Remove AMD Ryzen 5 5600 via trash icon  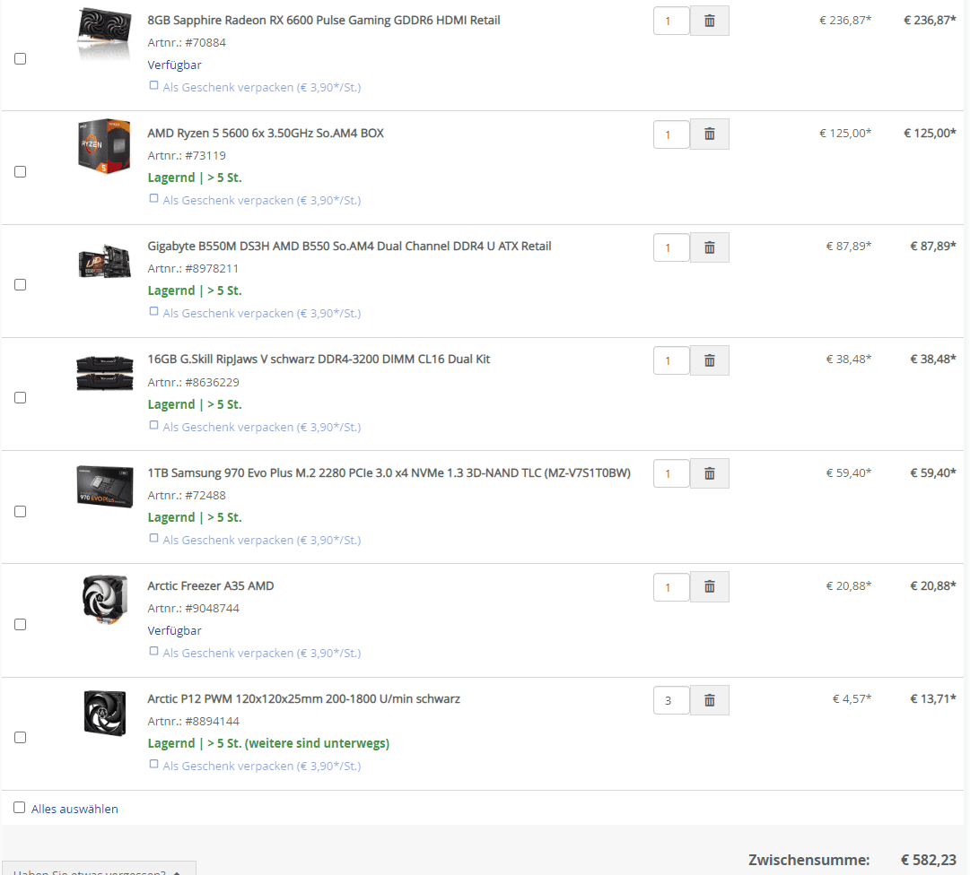tap(710, 134)
